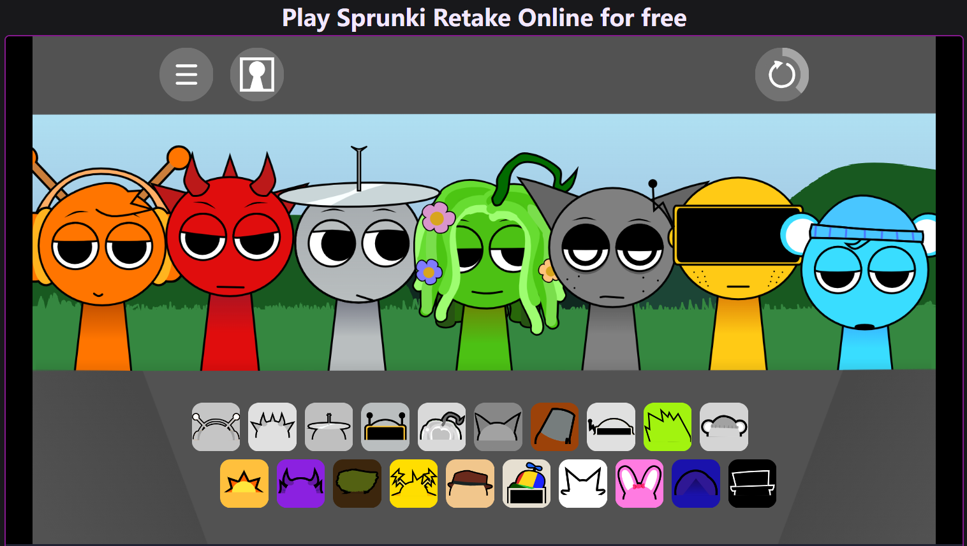Pick the white cap with visor icon
Viewport: 967px width, 546px height.
click(611, 427)
